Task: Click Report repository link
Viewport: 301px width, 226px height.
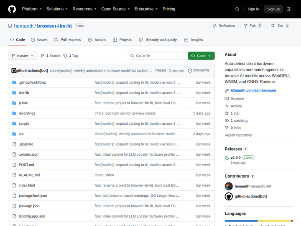Action: click(238, 135)
